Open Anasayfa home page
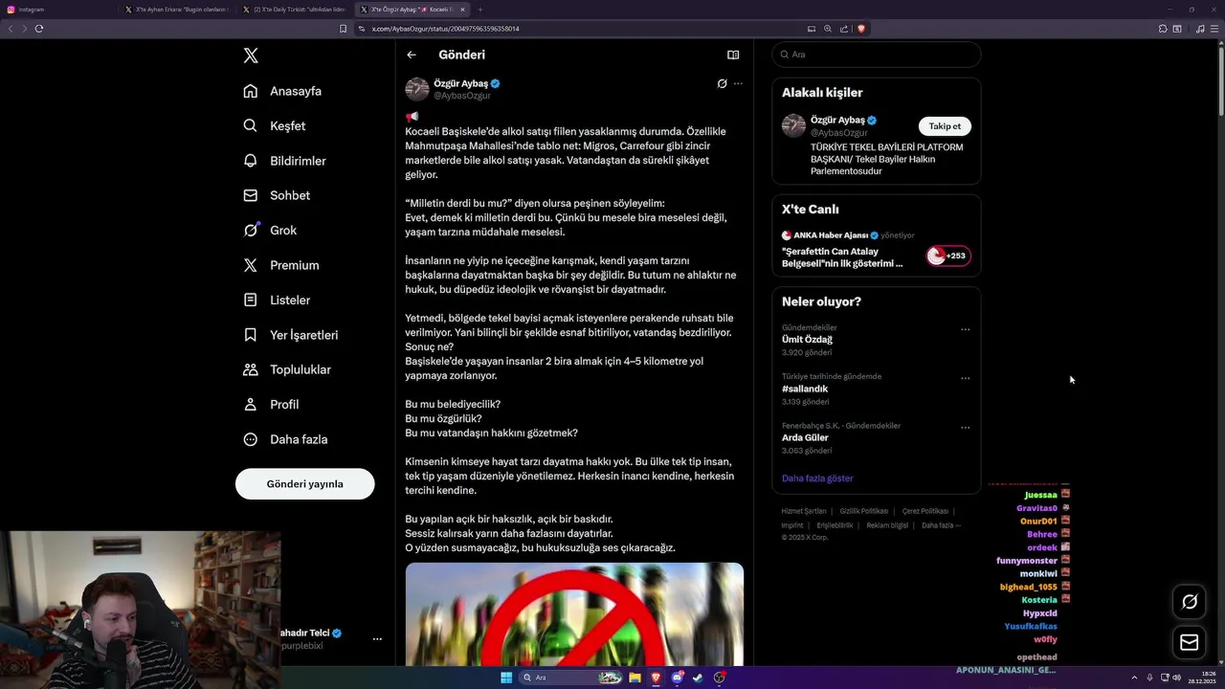The width and height of the screenshot is (1225, 689). pyautogui.click(x=282, y=91)
